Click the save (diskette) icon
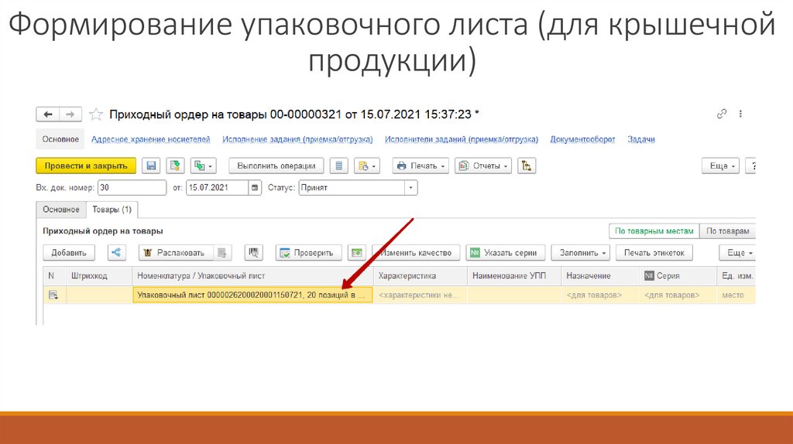This screenshot has width=793, height=444. 151,166
